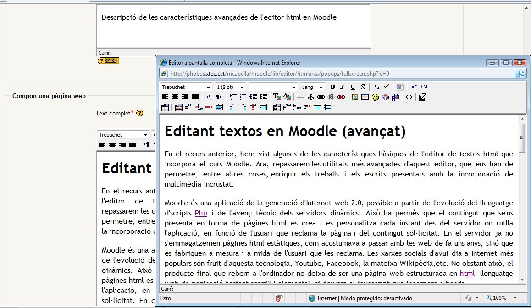Align text right in popup editor
Screen dimensions: 531x308
coord(185,97)
